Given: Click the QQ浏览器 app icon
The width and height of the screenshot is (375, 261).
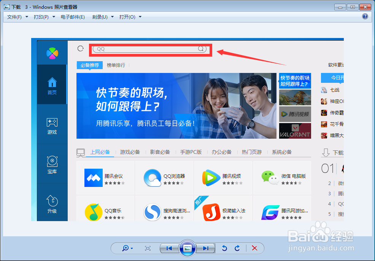Looking at the screenshot, I should (153, 178).
